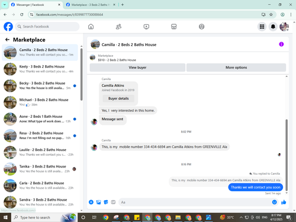
Task: Open Camilla - 2 Beds 2 Baths House chat
Action: pyautogui.click(x=40, y=52)
